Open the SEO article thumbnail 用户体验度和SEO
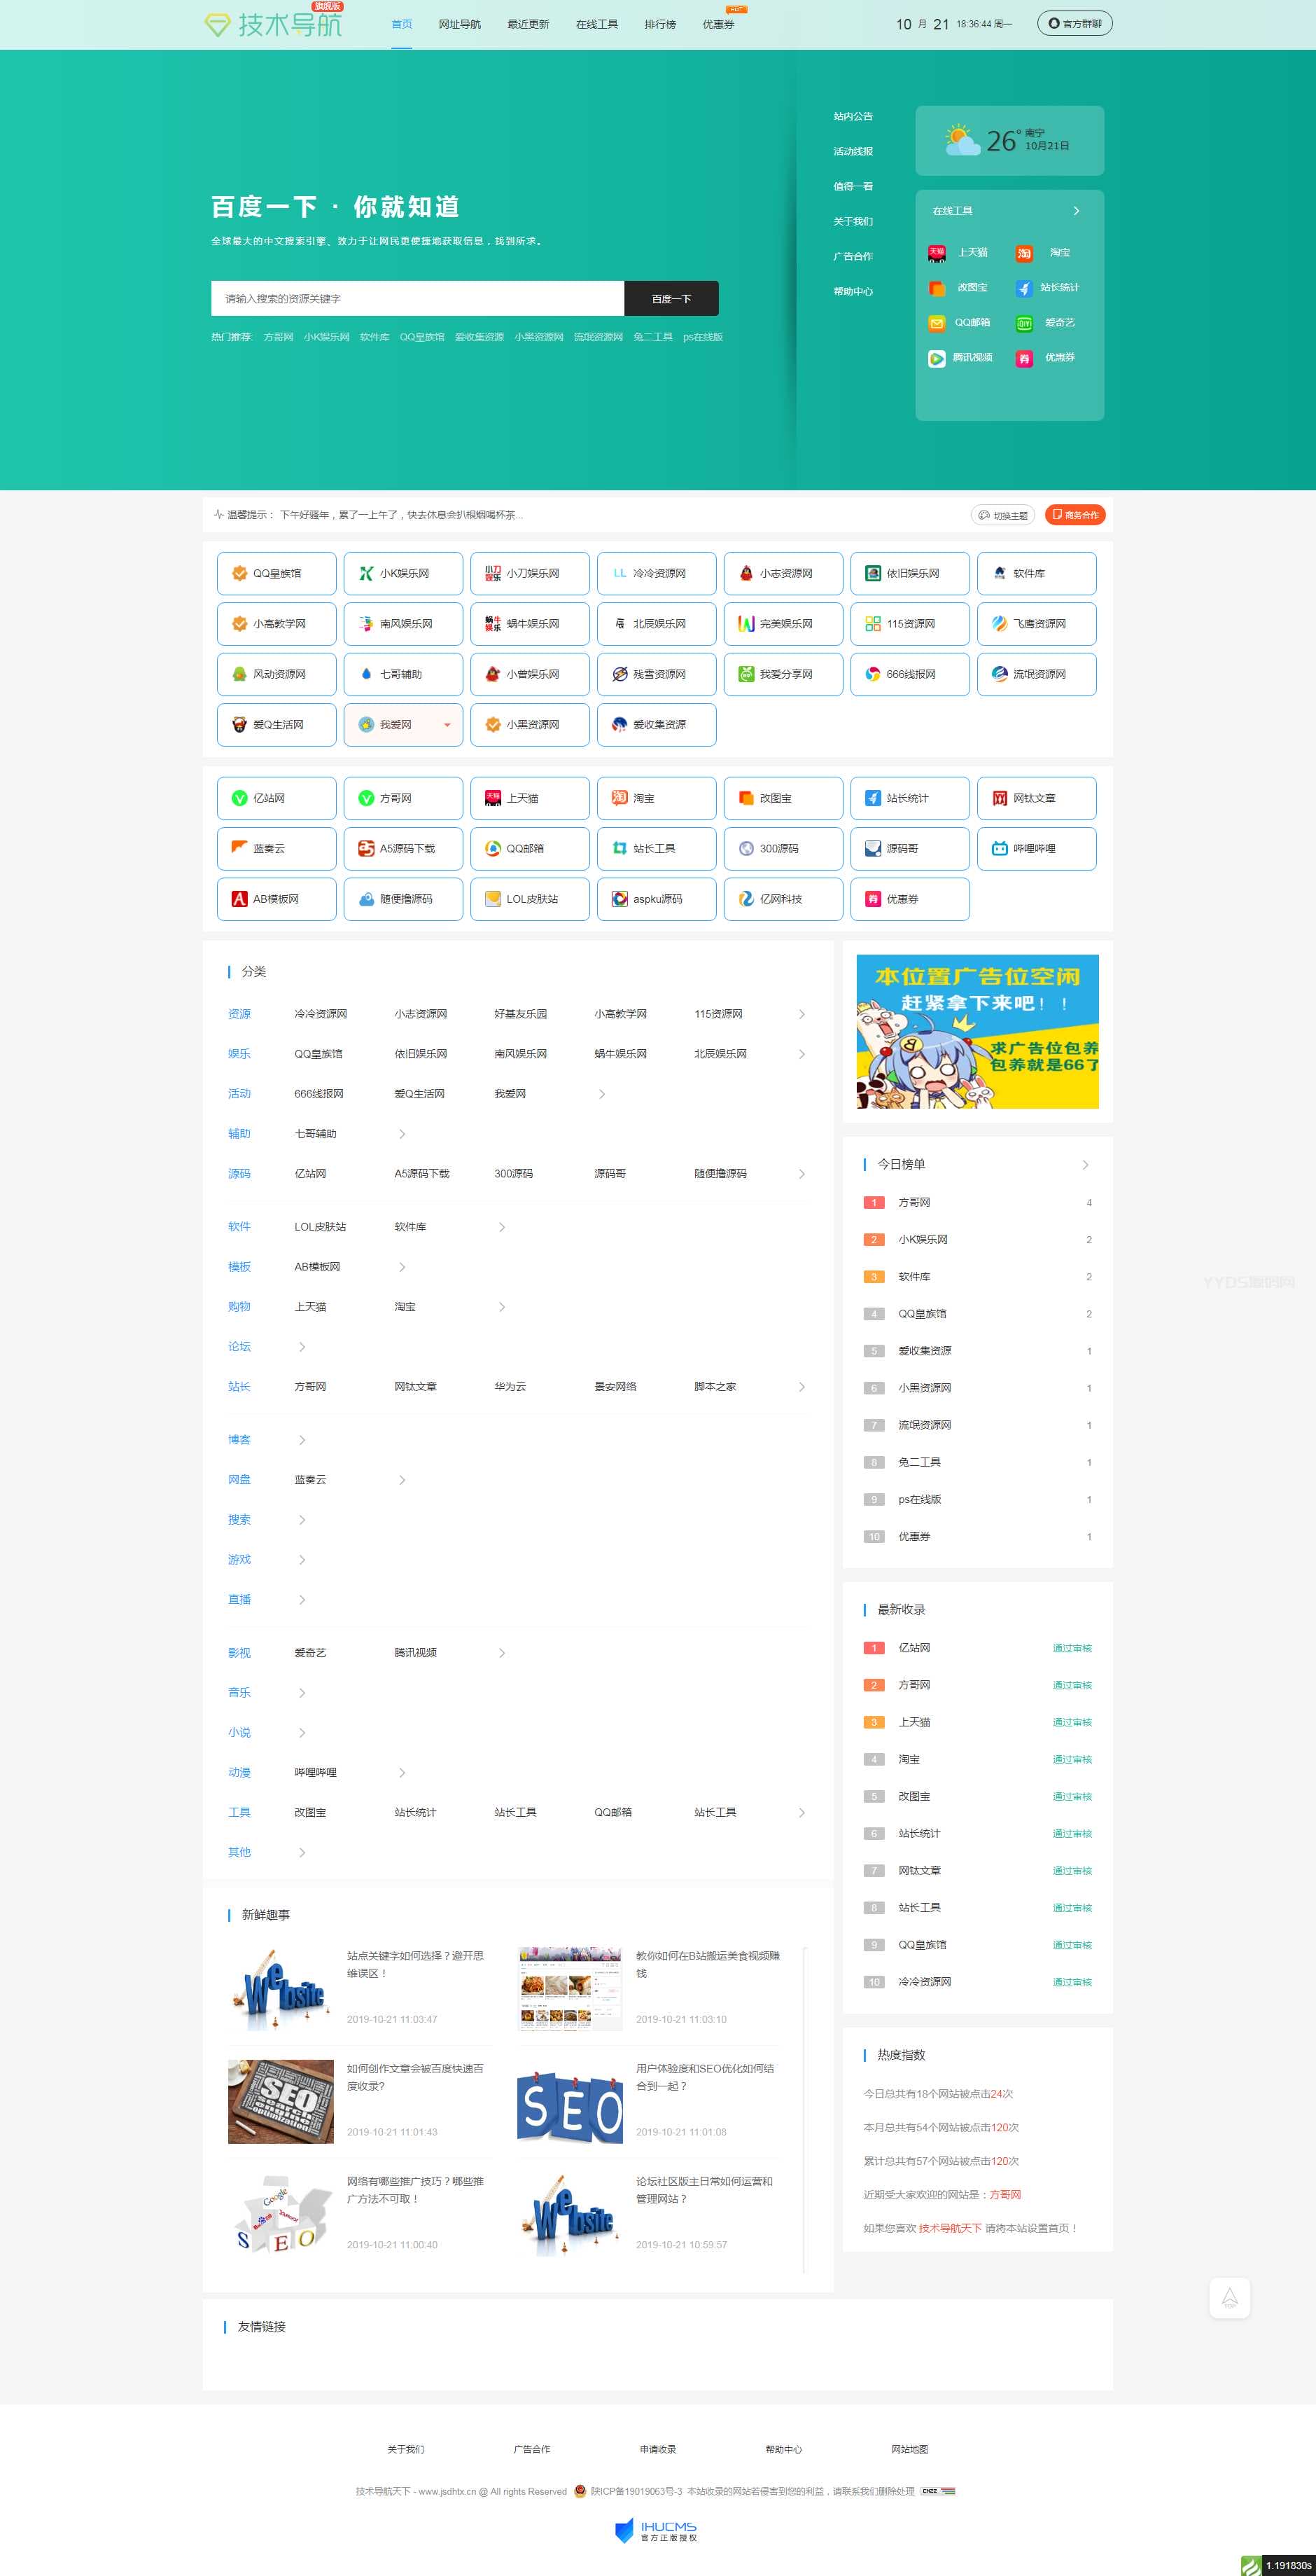The height and width of the screenshot is (2576, 1316). coord(570,2101)
